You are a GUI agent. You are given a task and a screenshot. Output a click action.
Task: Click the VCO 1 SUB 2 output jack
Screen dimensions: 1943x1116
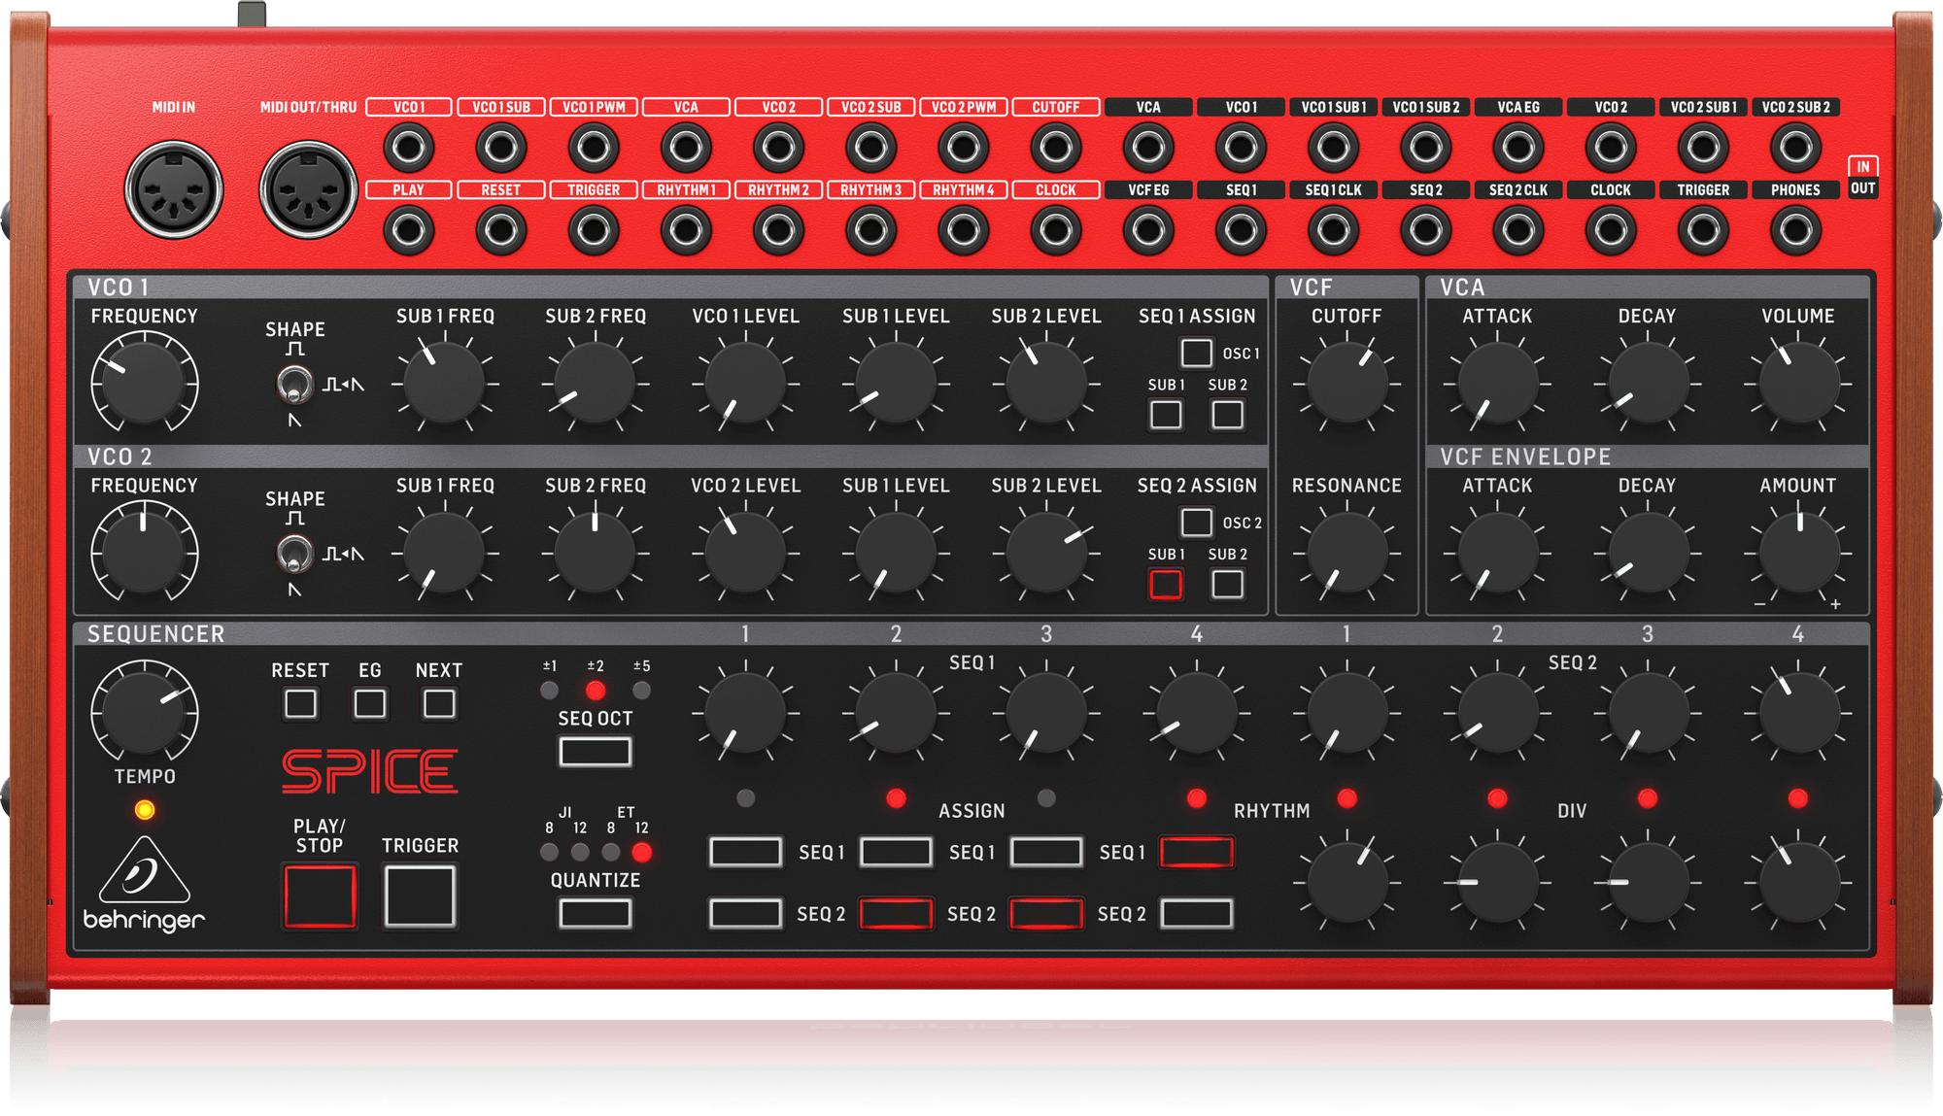point(1425,148)
